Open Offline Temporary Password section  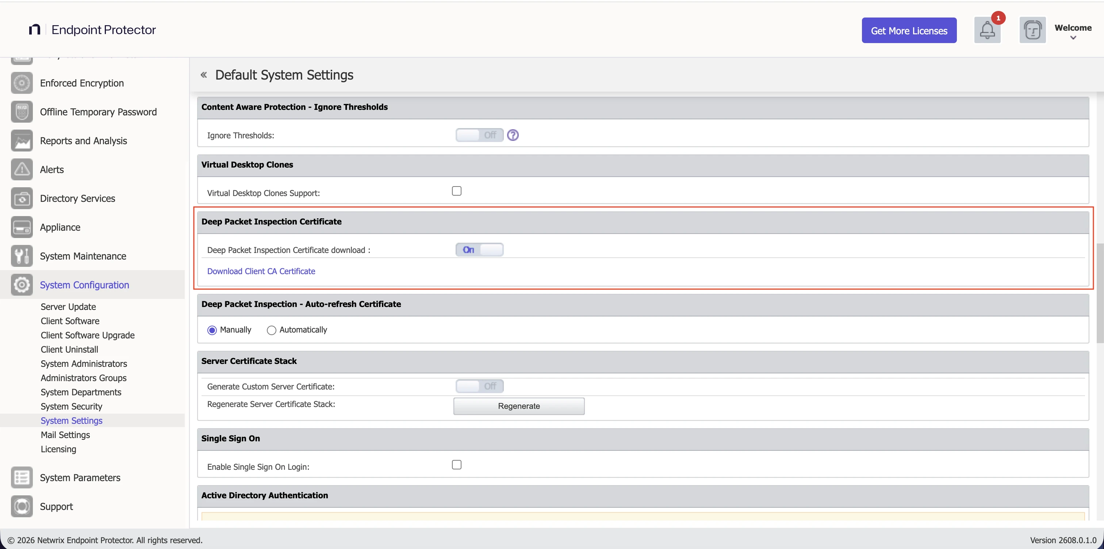point(98,112)
